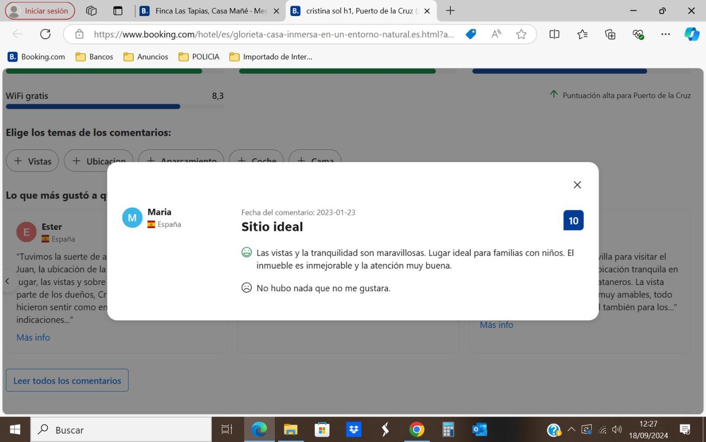Image resolution: width=706 pixels, height=442 pixels.
Task: Open Collections icon
Action: (x=610, y=34)
